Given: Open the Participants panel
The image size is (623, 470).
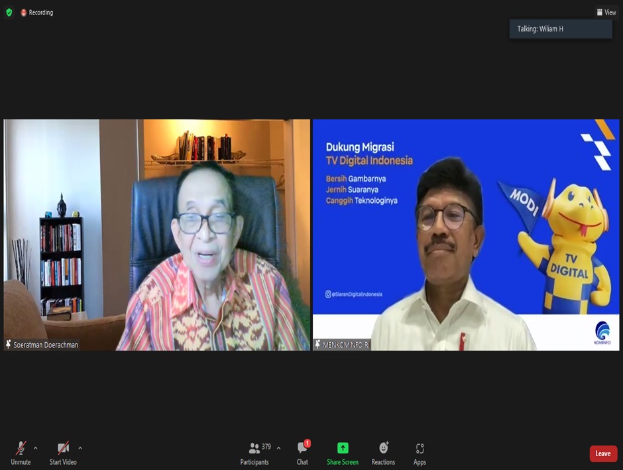Looking at the screenshot, I should (x=255, y=453).
